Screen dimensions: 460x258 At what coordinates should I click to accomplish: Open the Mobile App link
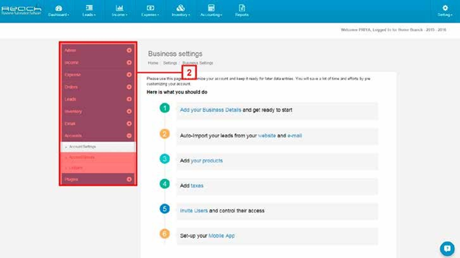tap(222, 236)
